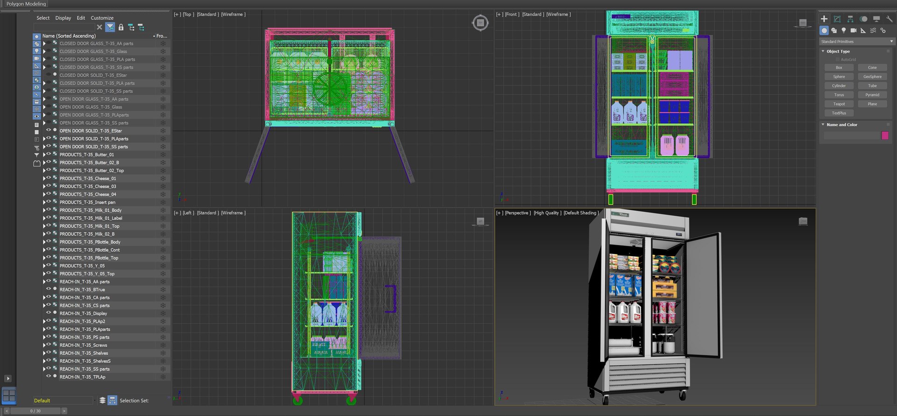The image size is (897, 416).
Task: Select Geometry category in Create panel
Action: click(x=824, y=30)
